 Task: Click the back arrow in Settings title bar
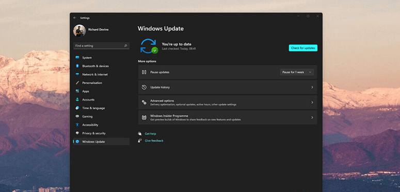(75, 18)
